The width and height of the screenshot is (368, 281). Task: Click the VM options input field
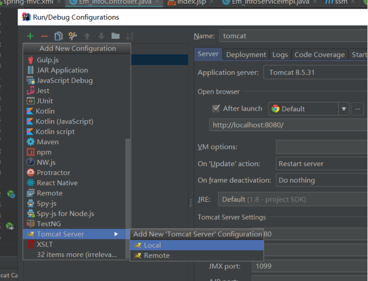pos(322,147)
